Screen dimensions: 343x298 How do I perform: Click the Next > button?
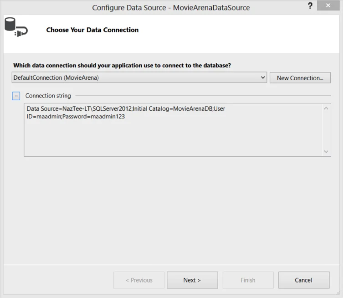(192, 280)
